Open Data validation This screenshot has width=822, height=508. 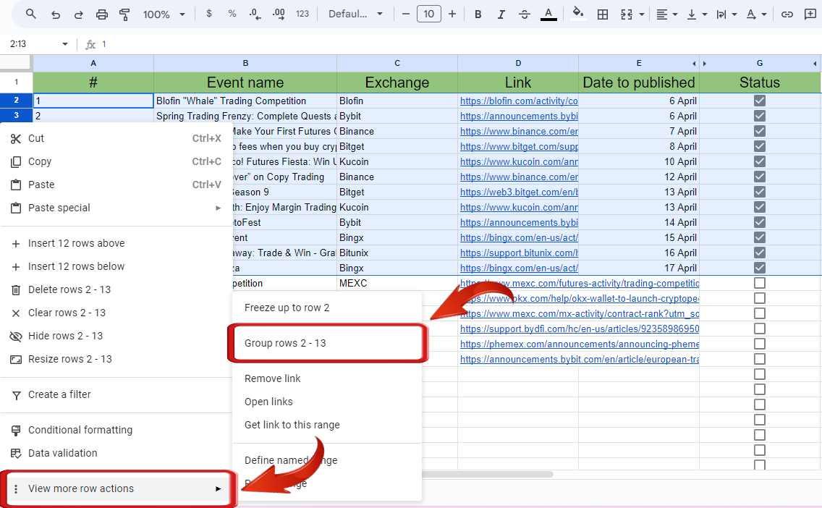pyautogui.click(x=115, y=453)
